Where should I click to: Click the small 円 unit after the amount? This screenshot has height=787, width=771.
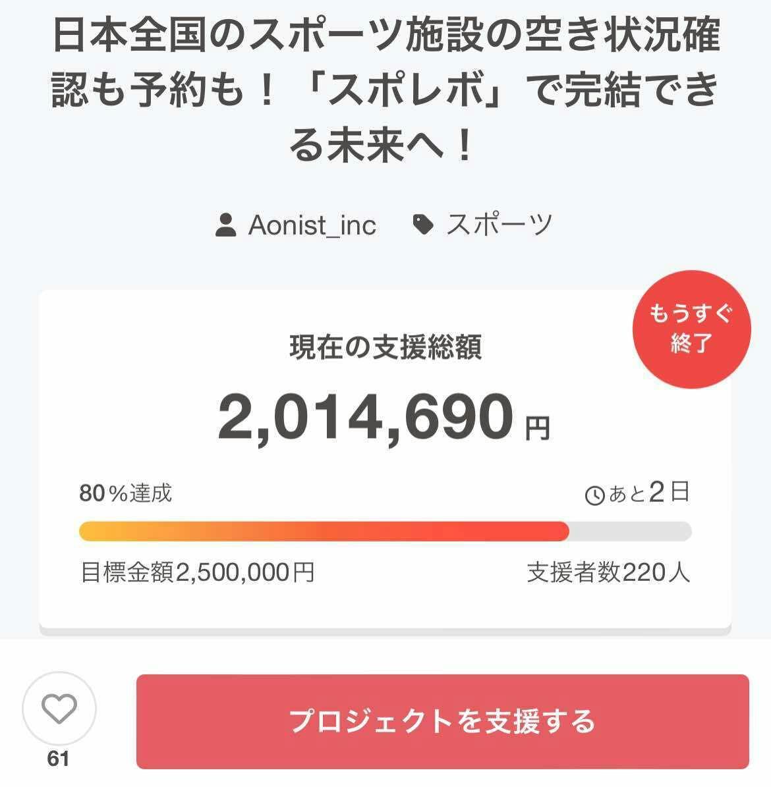pos(537,429)
